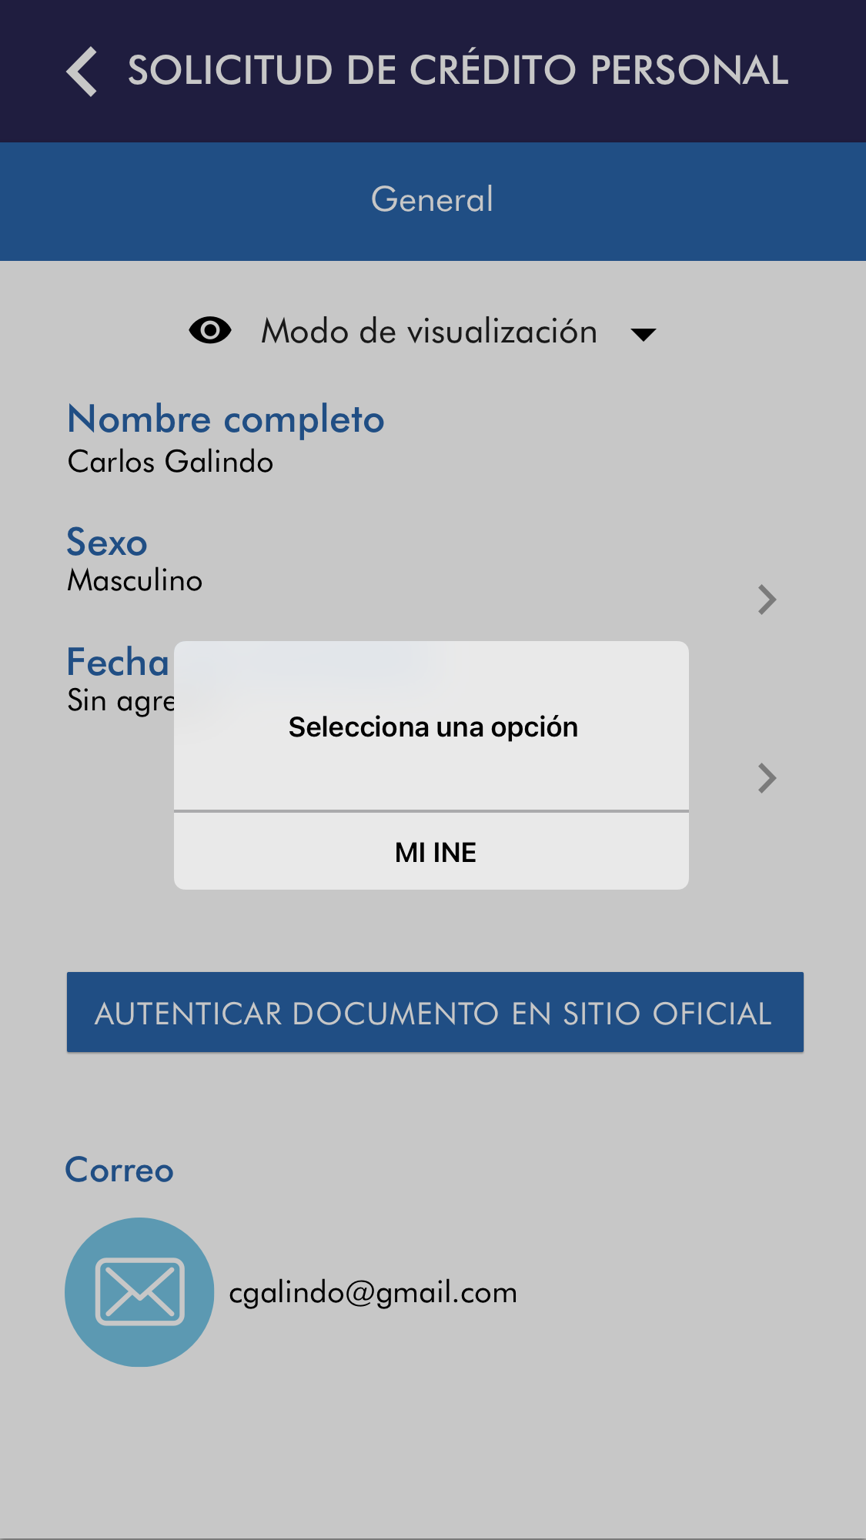
Task: Click the Correo section heading
Action: point(119,1170)
